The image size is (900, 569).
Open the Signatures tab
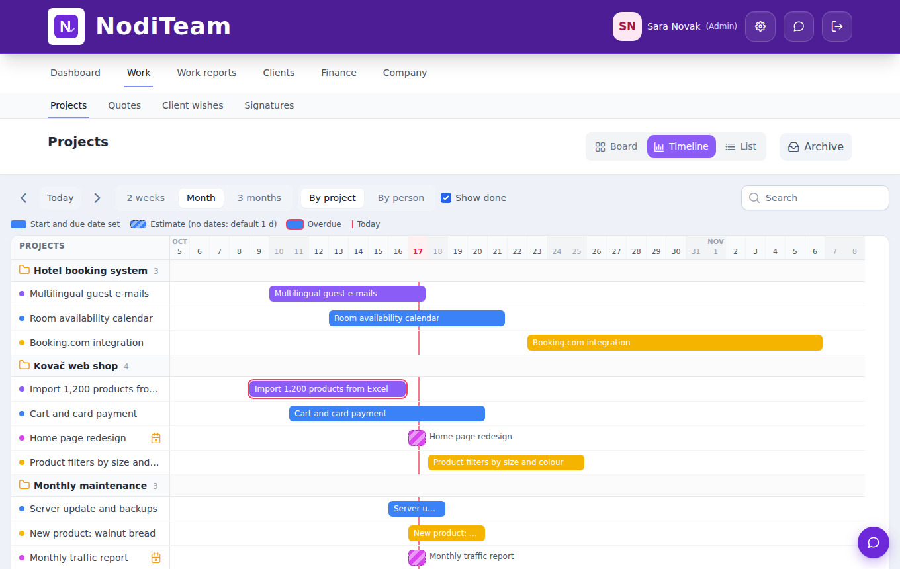pyautogui.click(x=269, y=105)
